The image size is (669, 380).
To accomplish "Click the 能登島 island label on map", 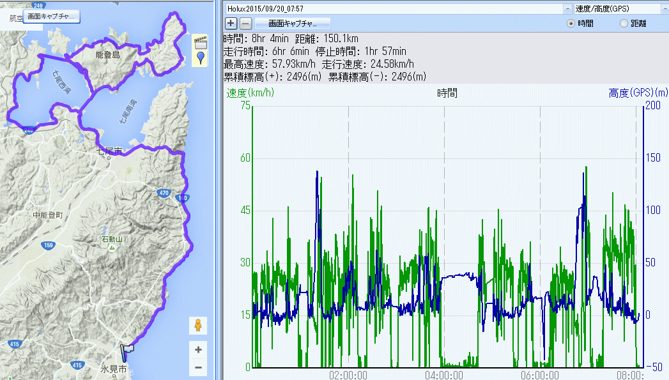I will (107, 56).
